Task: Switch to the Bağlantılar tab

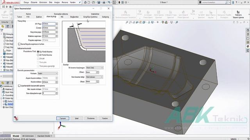Action: (75, 17)
